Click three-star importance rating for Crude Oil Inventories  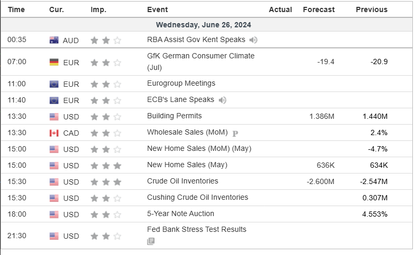click(105, 182)
